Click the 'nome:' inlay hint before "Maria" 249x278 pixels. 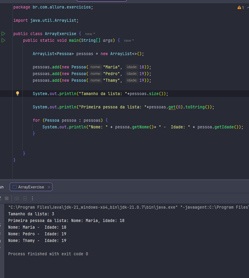point(96,67)
